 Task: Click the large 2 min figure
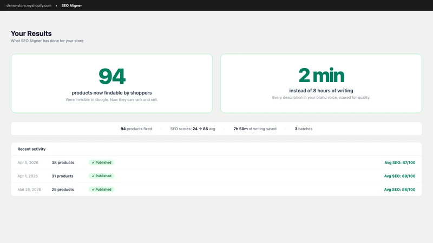(x=321, y=75)
